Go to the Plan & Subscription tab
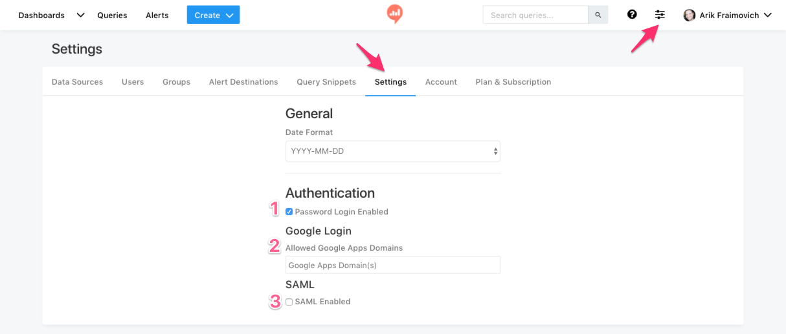This screenshot has width=786, height=334. click(x=513, y=82)
